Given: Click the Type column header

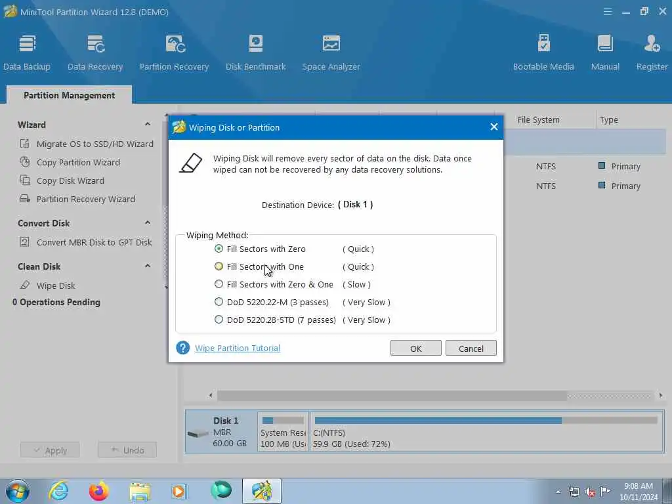Looking at the screenshot, I should pyautogui.click(x=608, y=120).
